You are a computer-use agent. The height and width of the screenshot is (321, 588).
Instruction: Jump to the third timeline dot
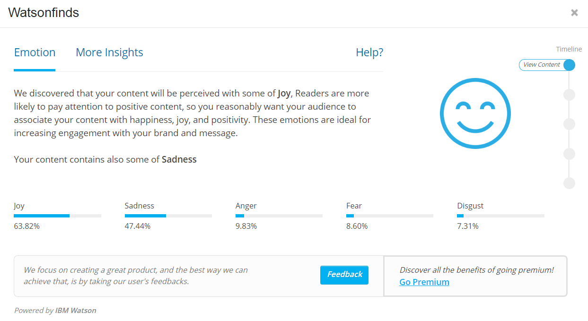[570, 124]
